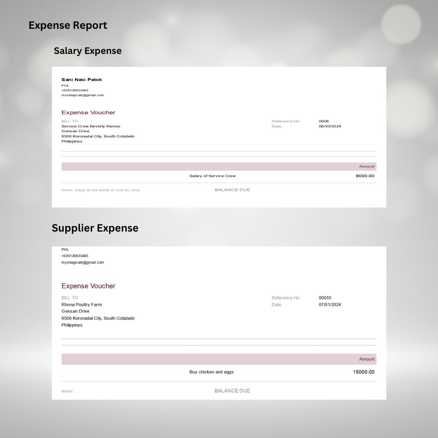The height and width of the screenshot is (438, 438).
Task: Click the Sani Nasi Patok company name
Action: coord(82,79)
